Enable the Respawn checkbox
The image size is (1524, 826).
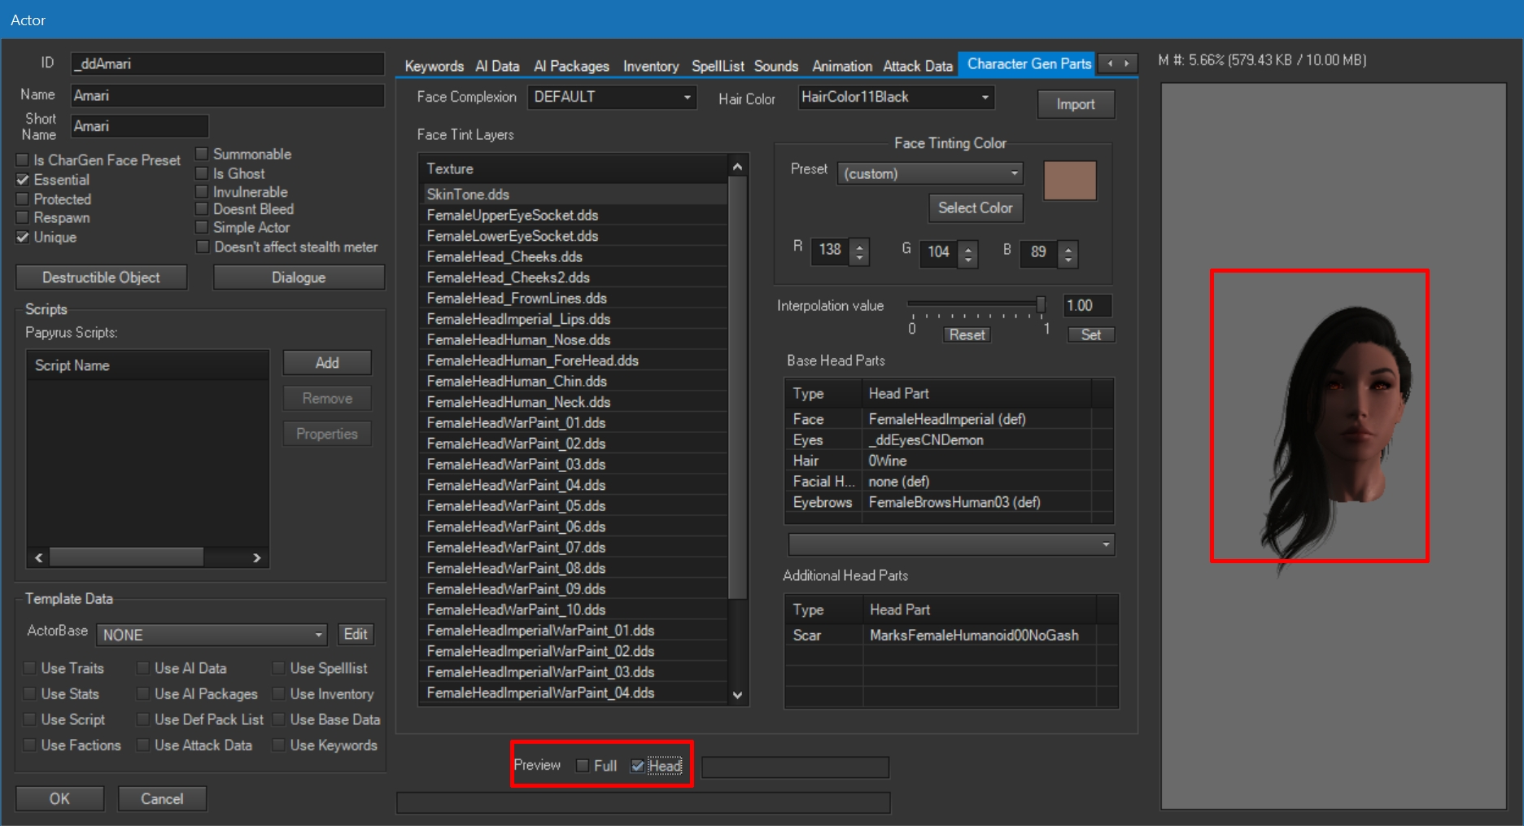tap(23, 218)
